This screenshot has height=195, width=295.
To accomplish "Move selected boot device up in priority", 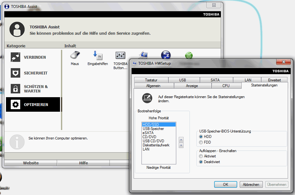I will (x=181, y=140).
